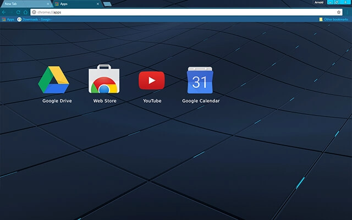This screenshot has width=352, height=220.
Task: Launch the Chrome Web Store app icon
Action: pyautogui.click(x=104, y=79)
